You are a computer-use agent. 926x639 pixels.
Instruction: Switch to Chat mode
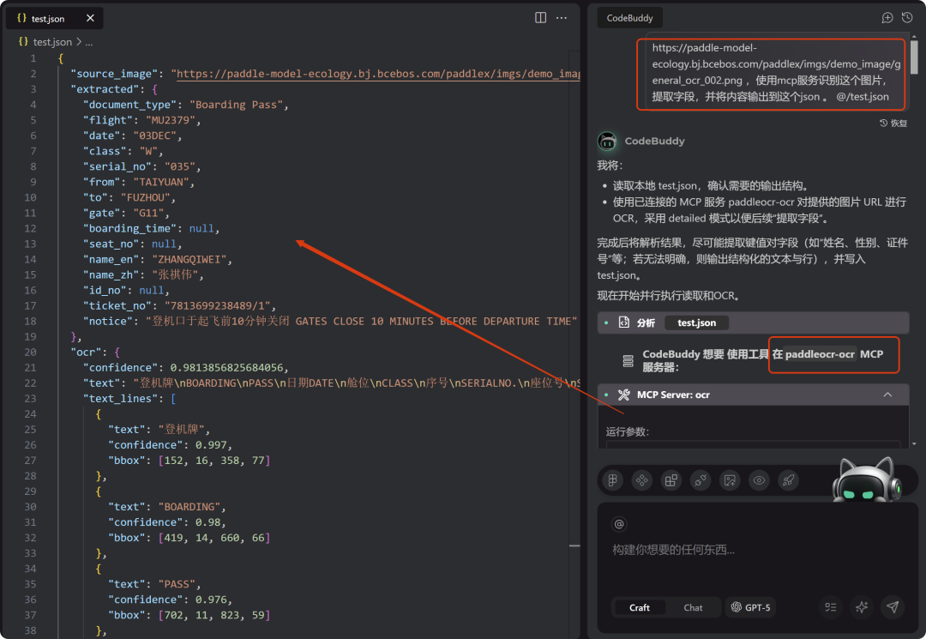pyautogui.click(x=693, y=607)
